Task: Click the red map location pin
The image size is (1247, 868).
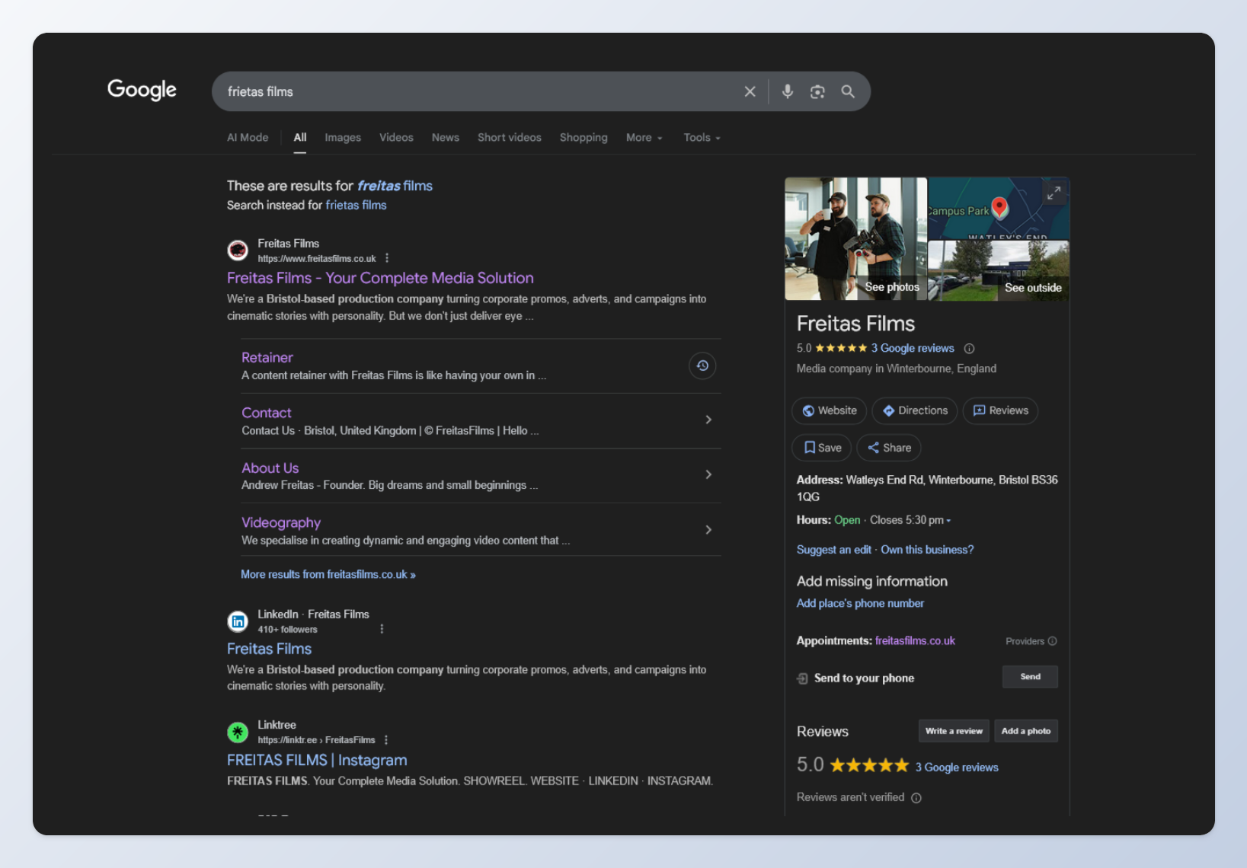Action: (999, 207)
